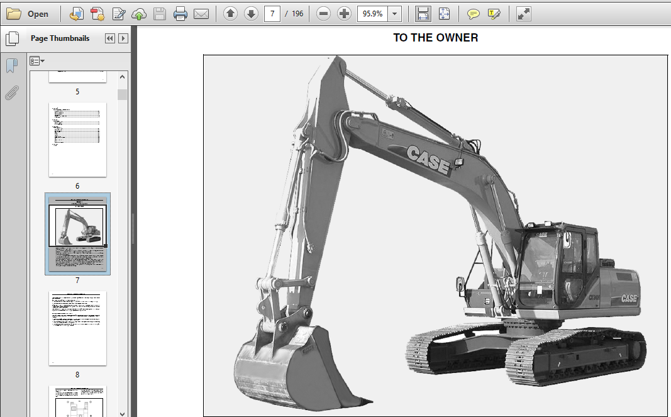
Task: Click the thumbnails scrollbar thumb
Action: tap(123, 94)
